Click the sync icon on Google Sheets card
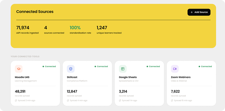The width and height of the screenshot is (225, 111). (120, 101)
